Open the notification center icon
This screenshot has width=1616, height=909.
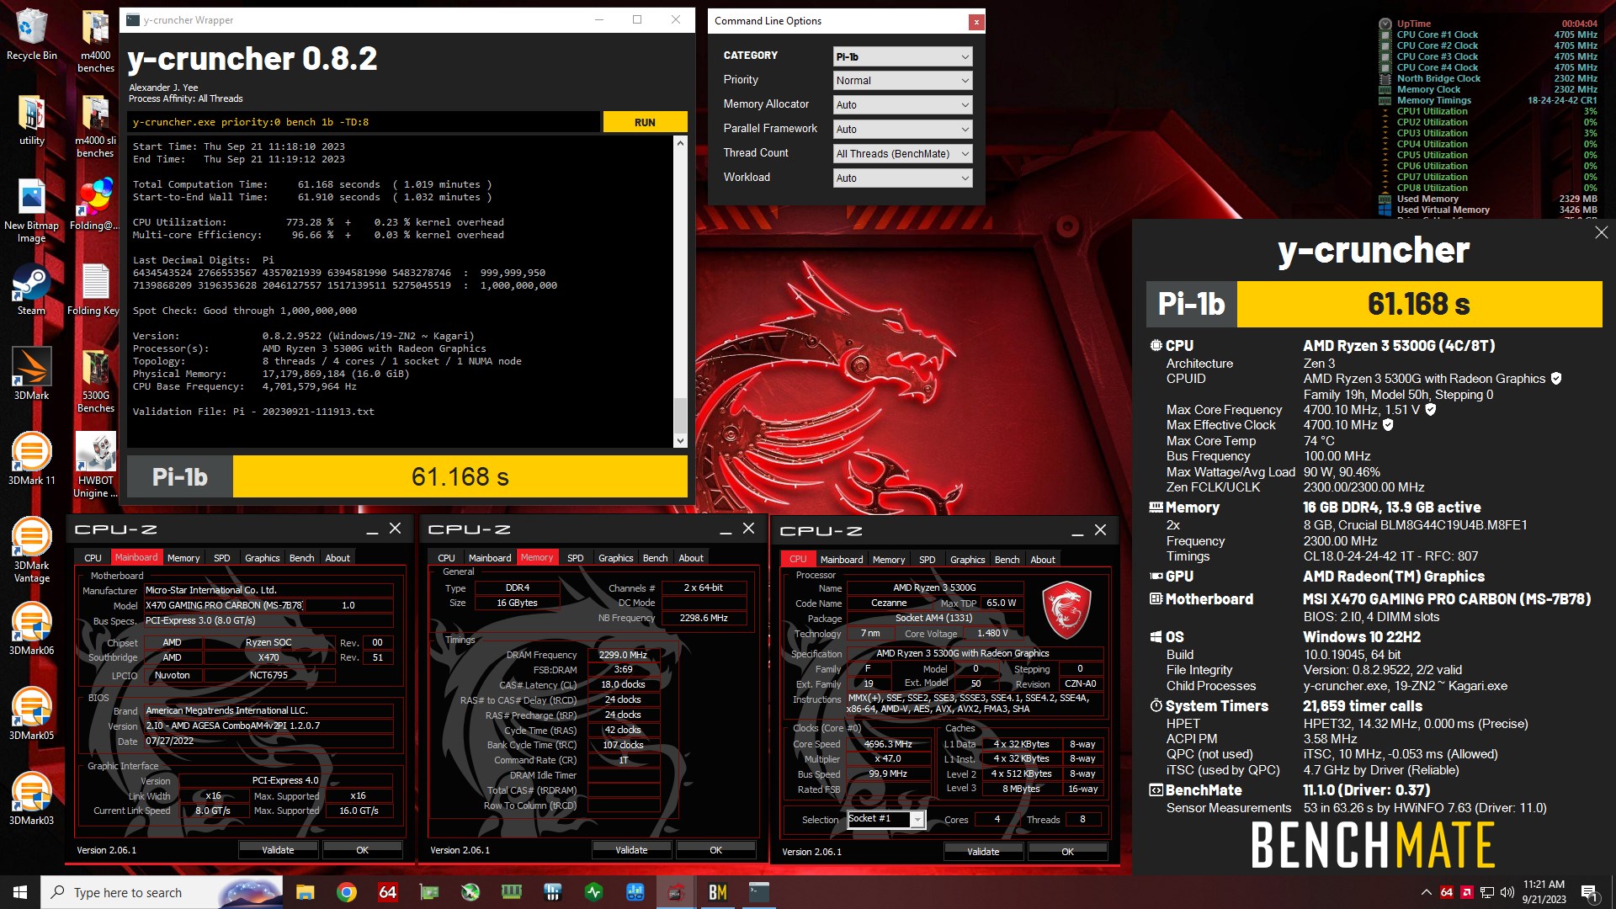click(x=1589, y=892)
